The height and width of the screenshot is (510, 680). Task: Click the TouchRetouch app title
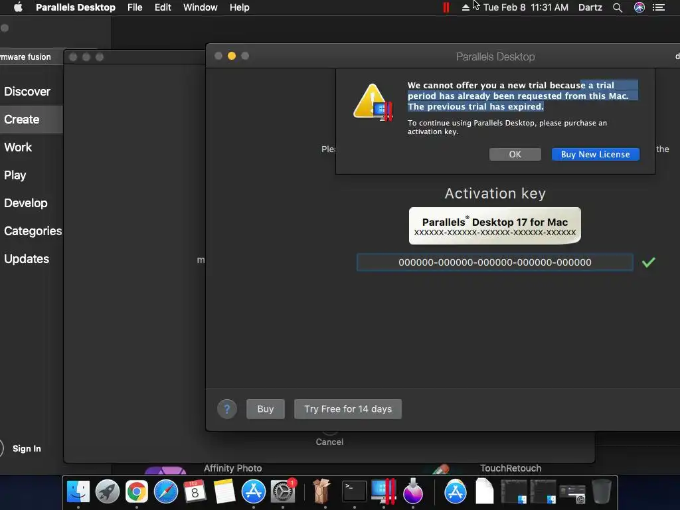point(511,468)
